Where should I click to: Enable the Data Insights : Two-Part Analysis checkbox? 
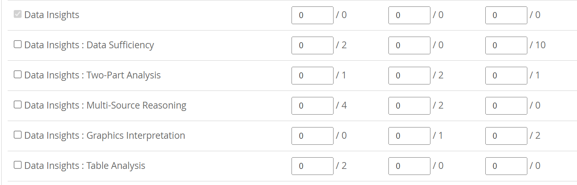[x=18, y=75]
